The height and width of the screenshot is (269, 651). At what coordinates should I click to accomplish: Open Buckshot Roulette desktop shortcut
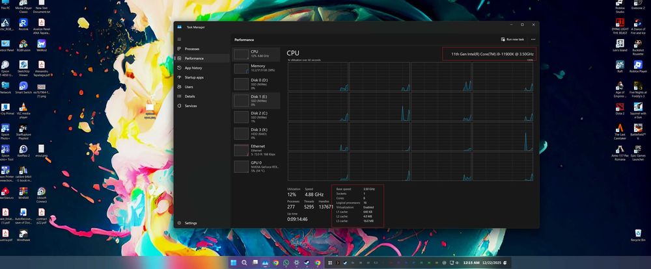point(638,47)
